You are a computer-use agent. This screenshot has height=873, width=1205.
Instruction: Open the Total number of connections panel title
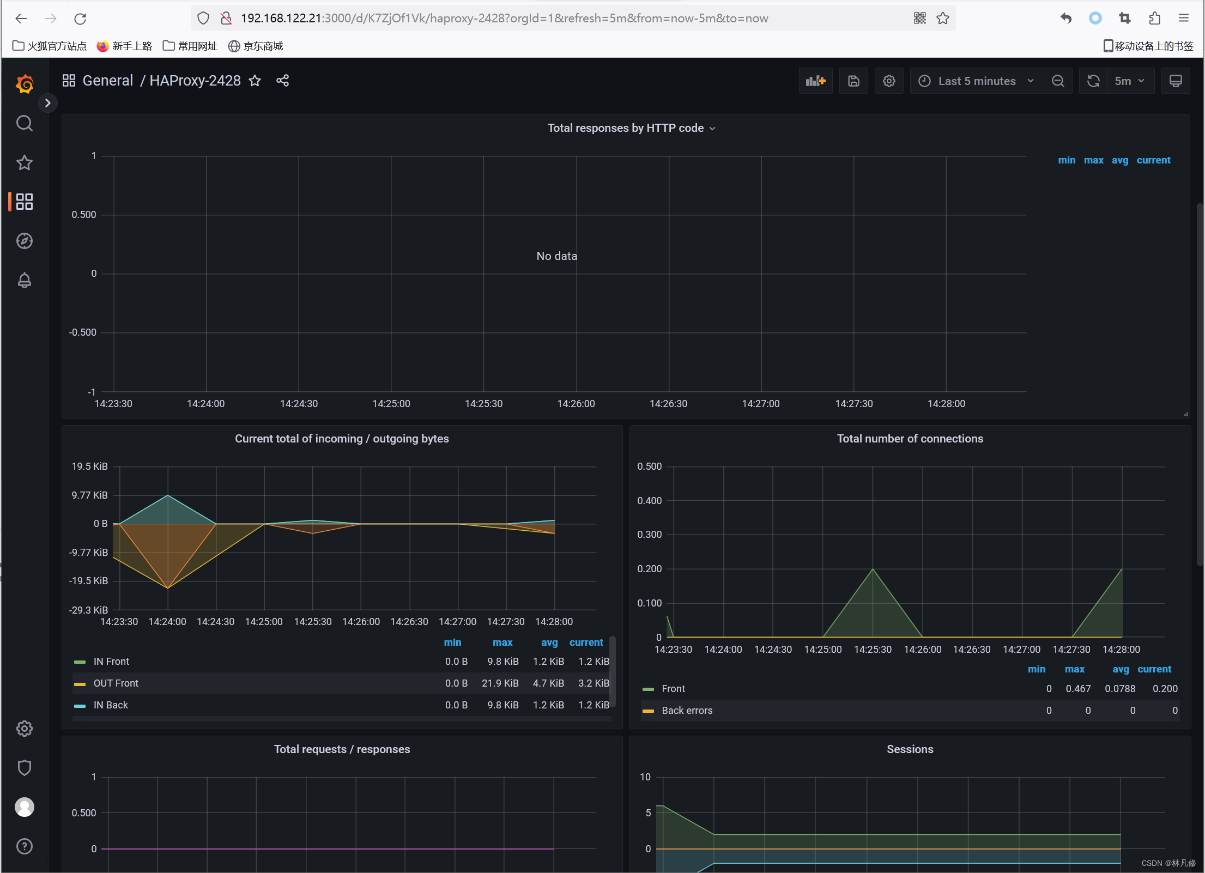(x=910, y=439)
